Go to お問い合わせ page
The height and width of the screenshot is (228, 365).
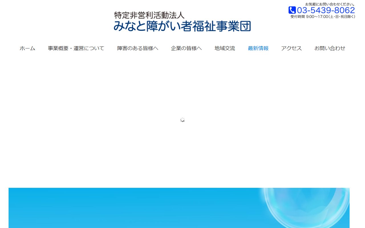pyautogui.click(x=330, y=48)
